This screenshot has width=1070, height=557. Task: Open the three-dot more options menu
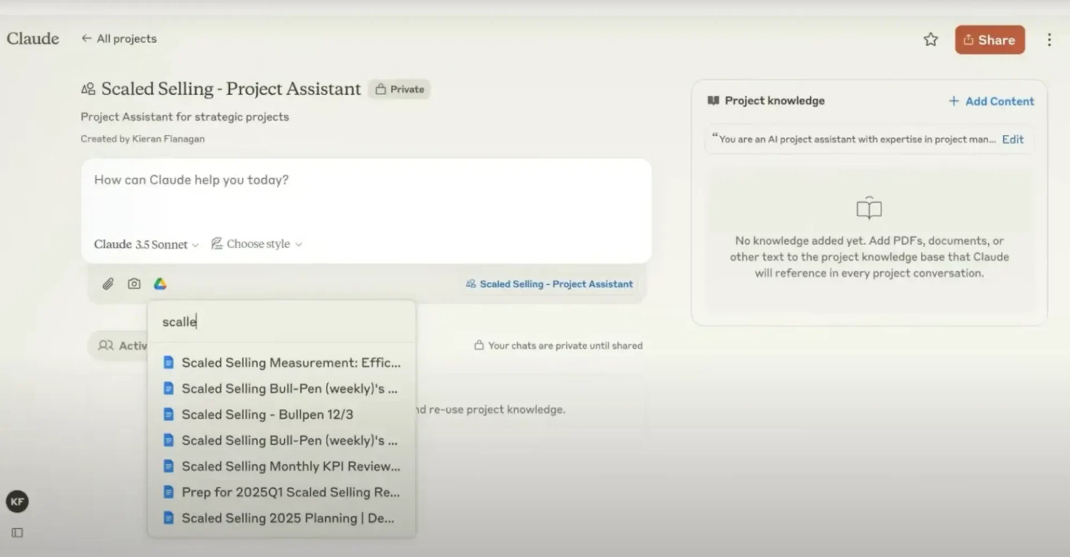(1049, 40)
